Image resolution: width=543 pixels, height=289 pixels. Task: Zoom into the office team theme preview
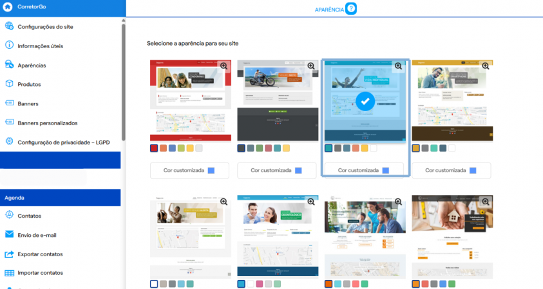(x=399, y=202)
